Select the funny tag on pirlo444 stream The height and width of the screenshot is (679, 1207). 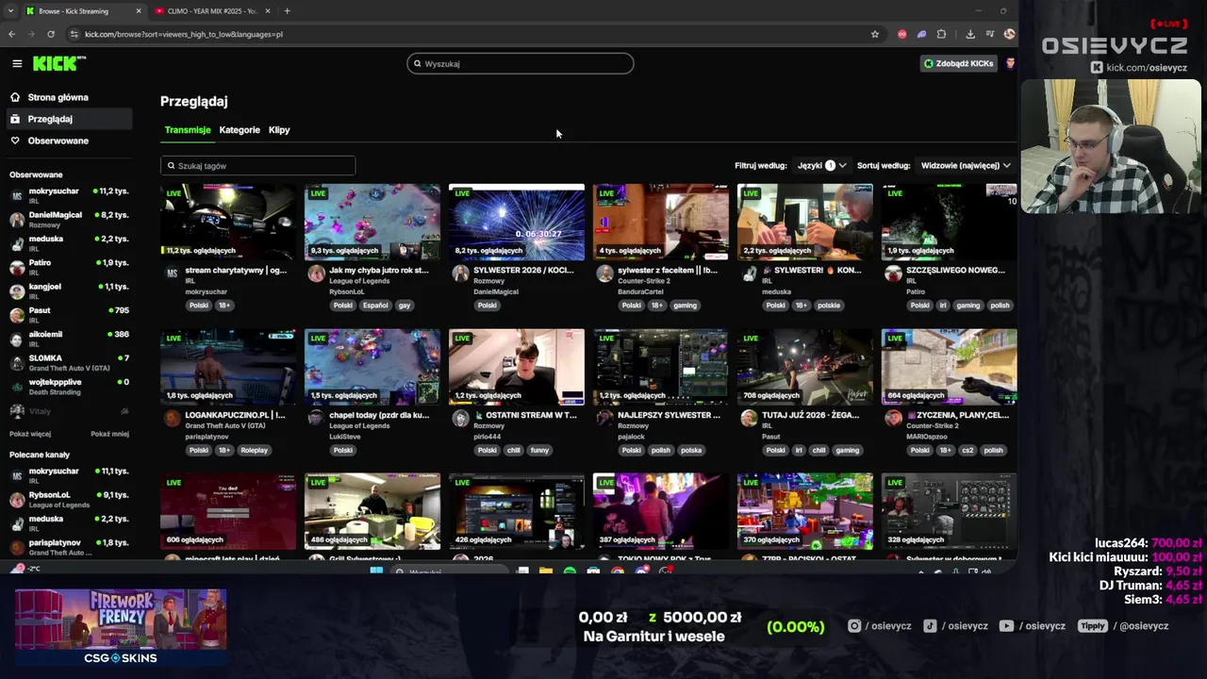coord(539,450)
